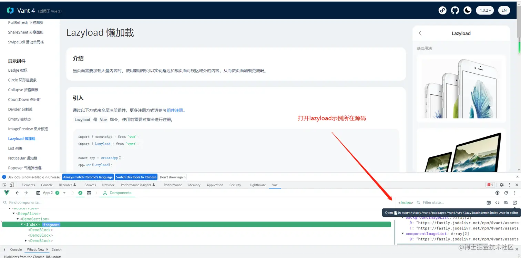
Task: Open Circle 环形进度条 in sidebar
Action: [x=22, y=80]
